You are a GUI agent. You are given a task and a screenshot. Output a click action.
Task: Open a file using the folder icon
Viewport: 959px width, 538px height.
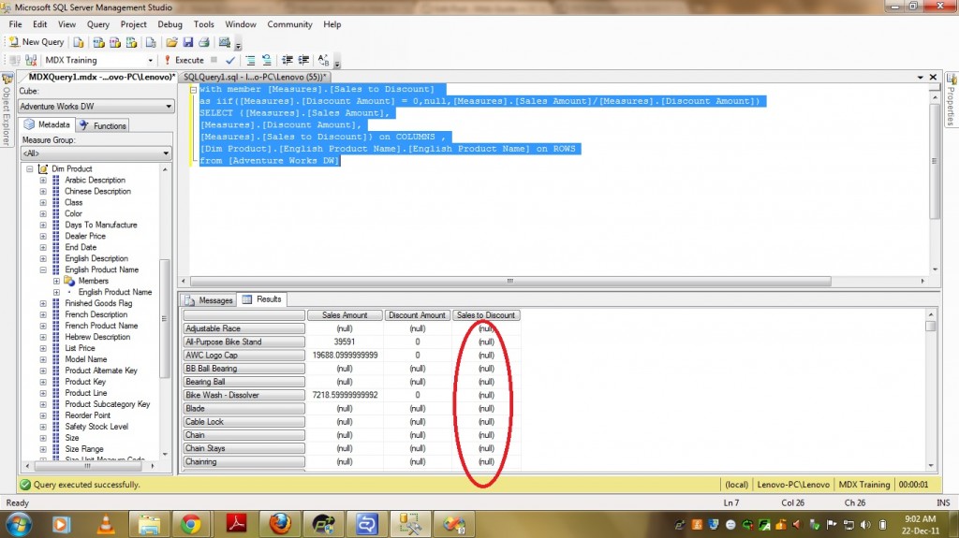coord(171,42)
